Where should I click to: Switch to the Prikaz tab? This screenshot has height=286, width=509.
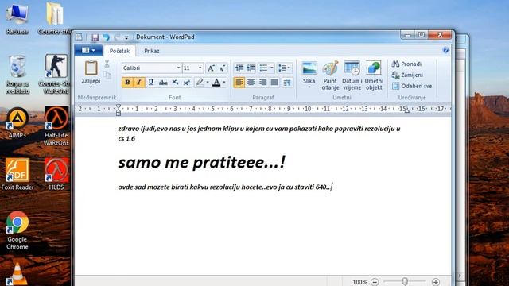152,51
